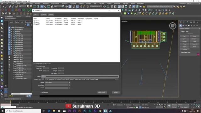Expand the Kitchen tree node
This screenshot has width=201, height=113.
pos(12,31)
